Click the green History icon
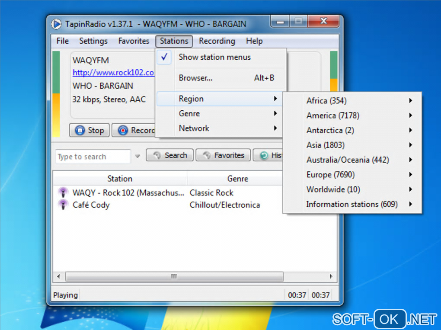This screenshot has width=441, height=330. [x=264, y=155]
